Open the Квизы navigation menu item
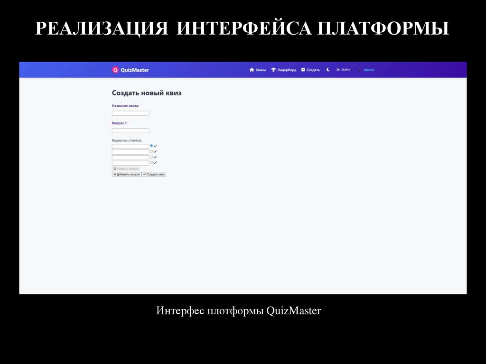This screenshot has width=486, height=364. 261,70
